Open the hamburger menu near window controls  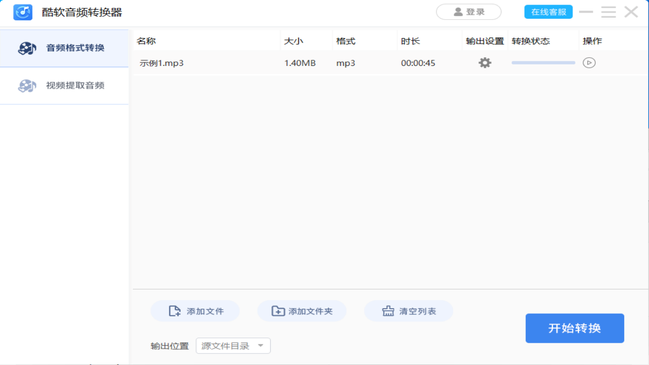(x=608, y=12)
